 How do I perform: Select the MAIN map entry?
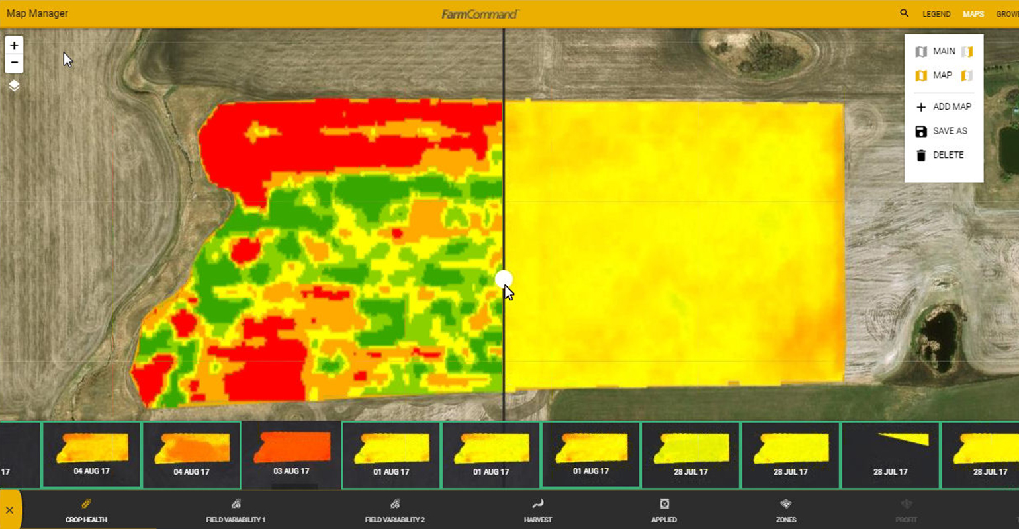click(x=943, y=52)
